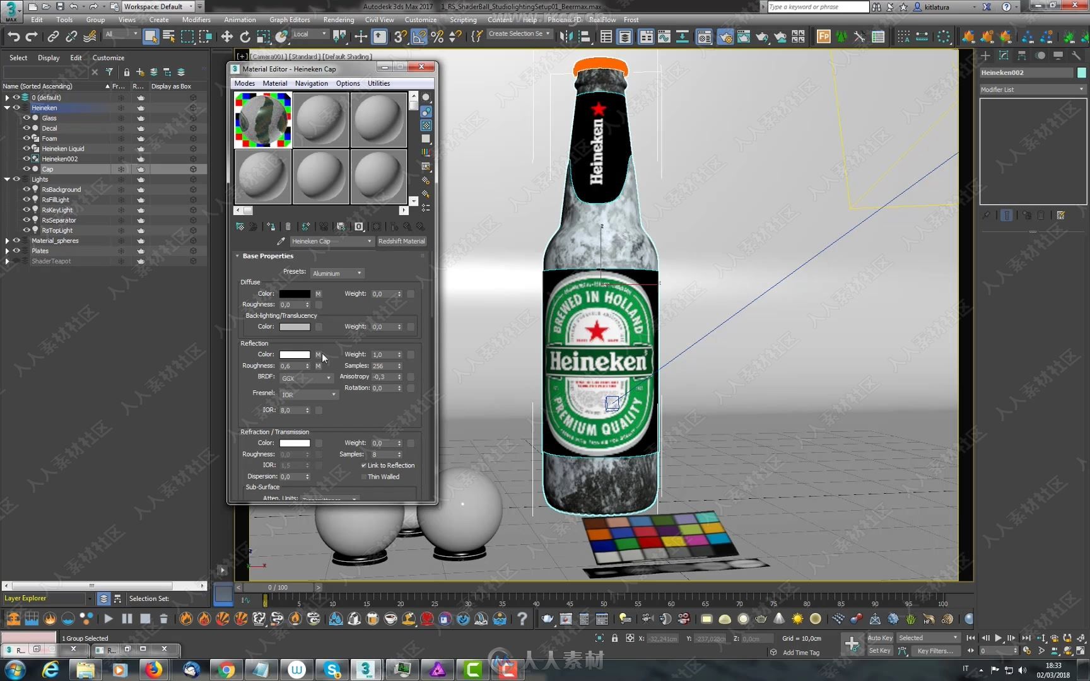Activate the Select Object tool
The width and height of the screenshot is (1090, 681).
[151, 37]
